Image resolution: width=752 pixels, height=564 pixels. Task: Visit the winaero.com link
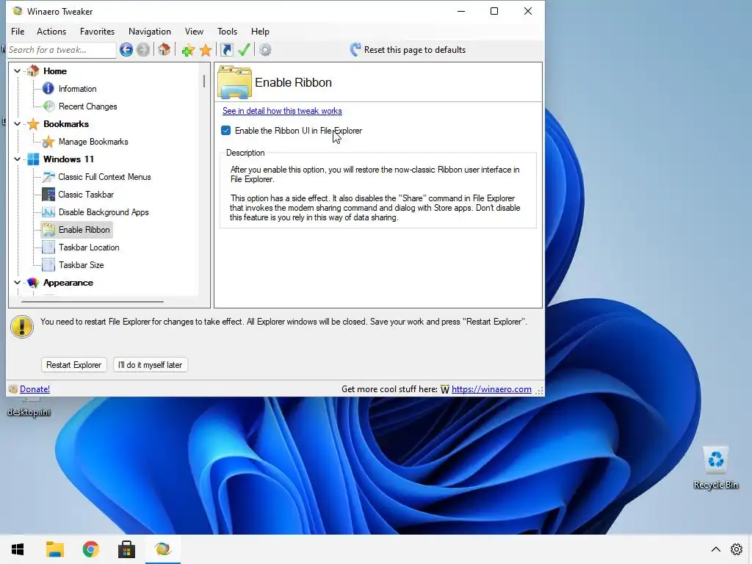[x=491, y=389]
